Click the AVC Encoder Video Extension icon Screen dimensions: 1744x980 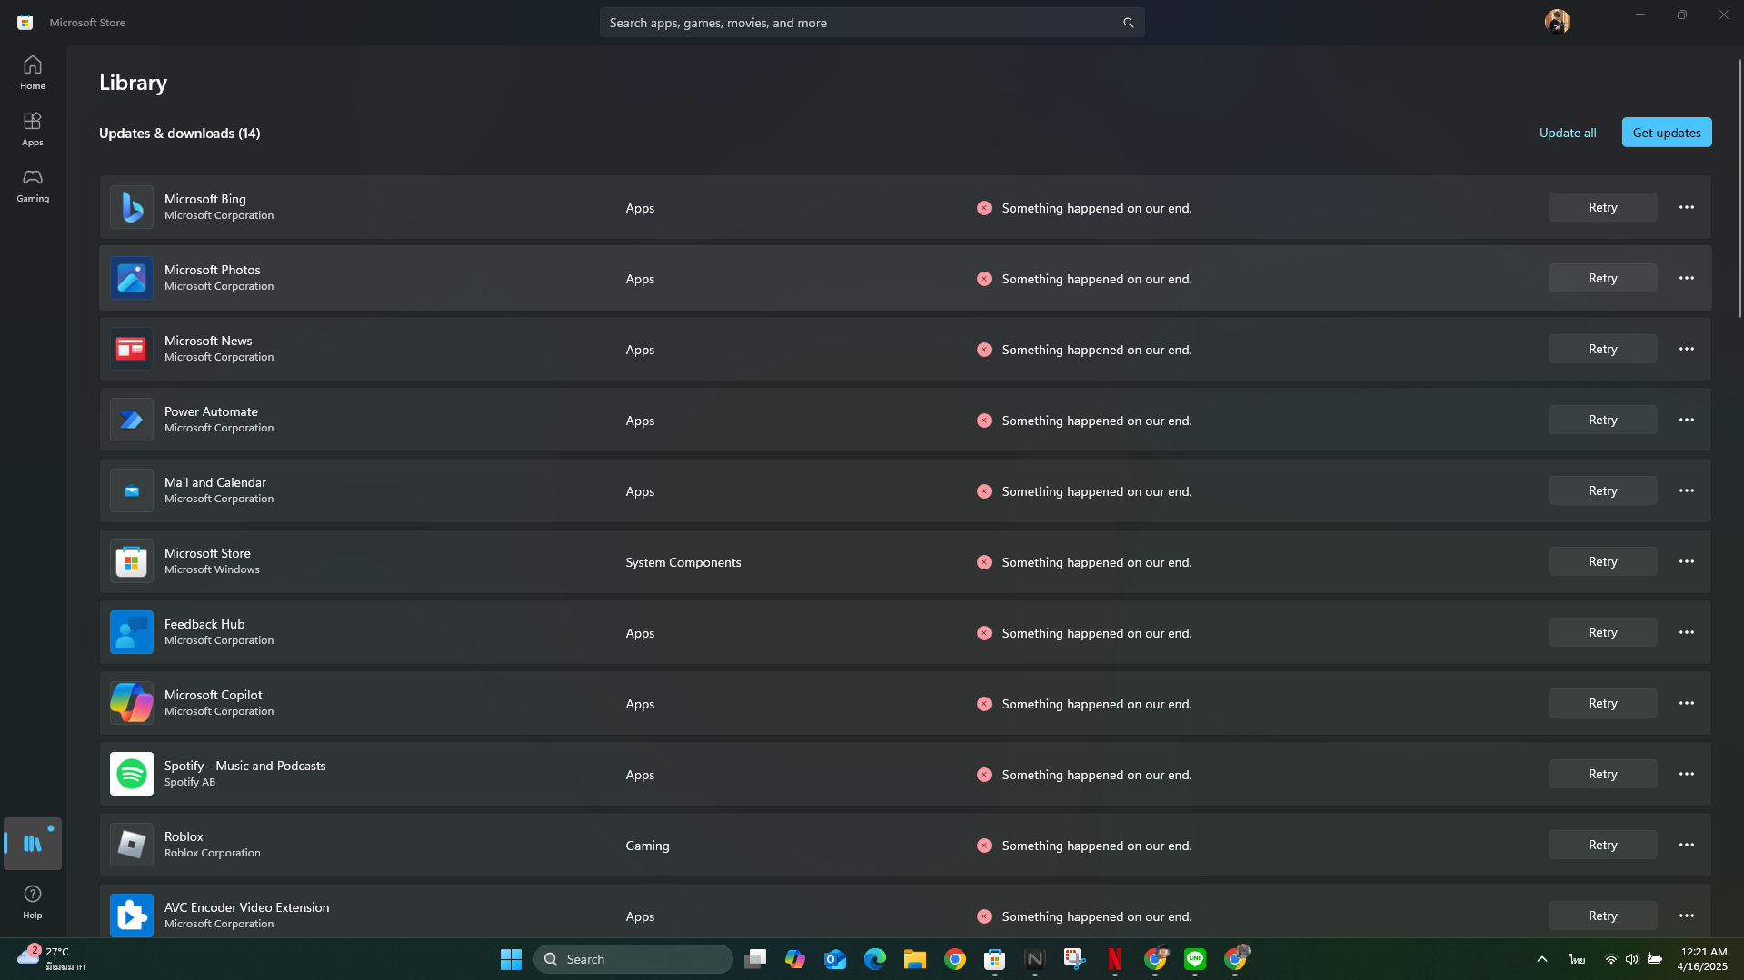pyautogui.click(x=132, y=916)
